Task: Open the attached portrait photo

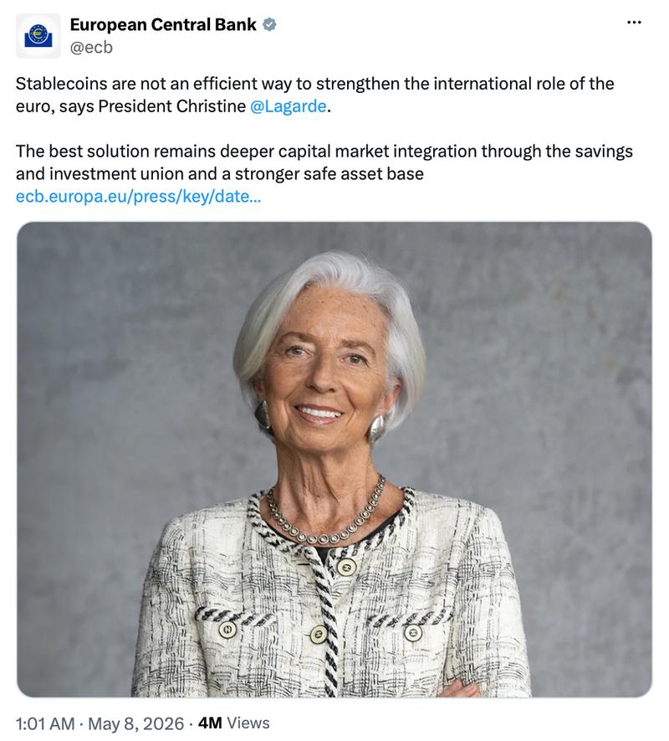Action: click(334, 460)
